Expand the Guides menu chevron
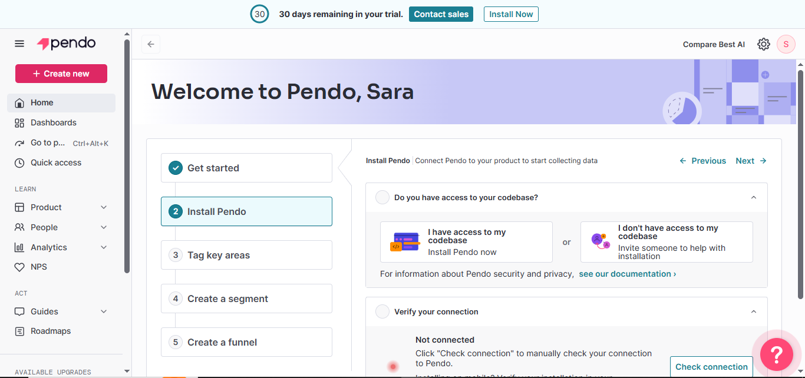The width and height of the screenshot is (805, 378). (x=104, y=311)
